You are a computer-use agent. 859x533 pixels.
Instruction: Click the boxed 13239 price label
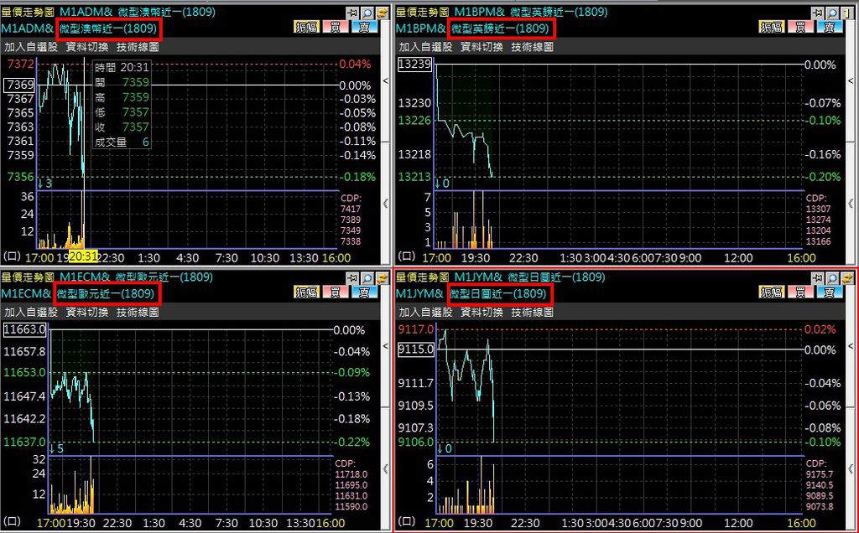tap(414, 64)
